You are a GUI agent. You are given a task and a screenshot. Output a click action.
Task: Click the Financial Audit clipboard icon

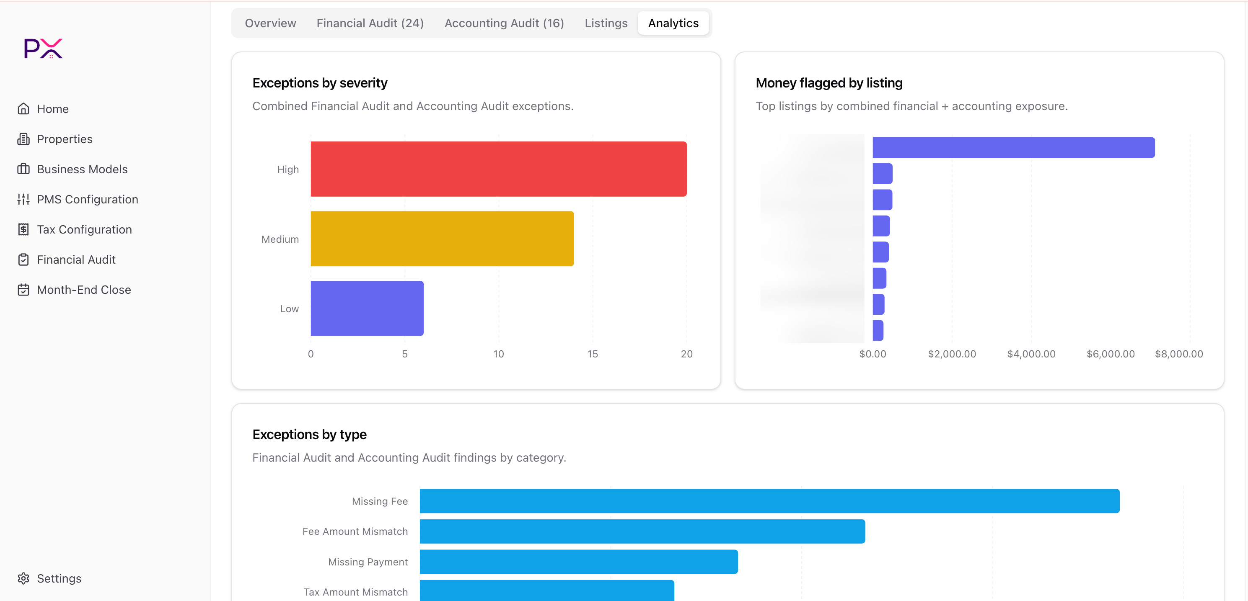coord(23,259)
